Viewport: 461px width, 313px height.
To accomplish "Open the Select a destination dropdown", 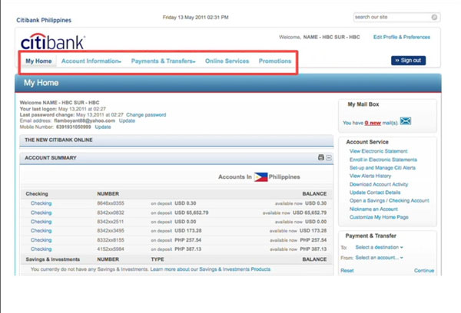I will [x=379, y=247].
